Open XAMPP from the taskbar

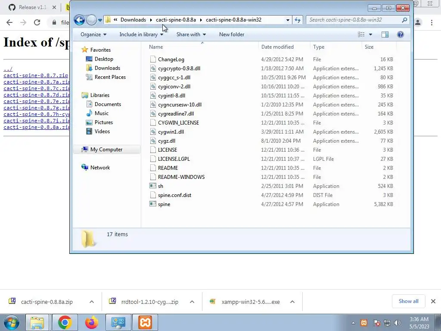tap(145, 322)
